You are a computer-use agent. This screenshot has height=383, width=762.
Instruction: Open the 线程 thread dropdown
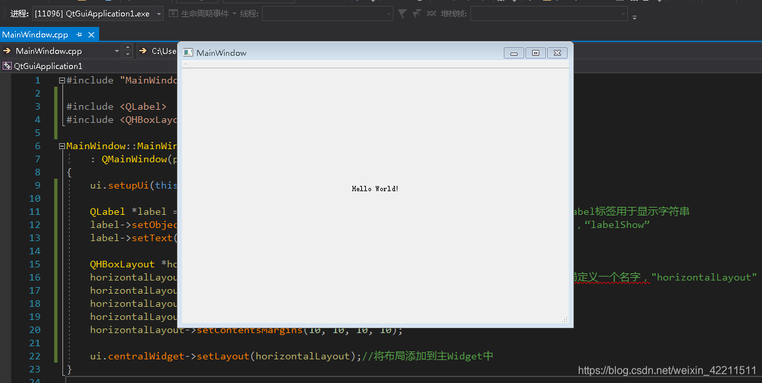pyautogui.click(x=328, y=14)
